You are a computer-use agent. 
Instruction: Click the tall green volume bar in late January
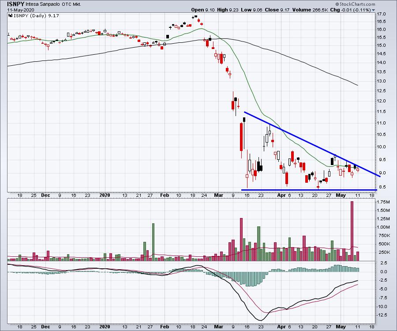[153, 242]
